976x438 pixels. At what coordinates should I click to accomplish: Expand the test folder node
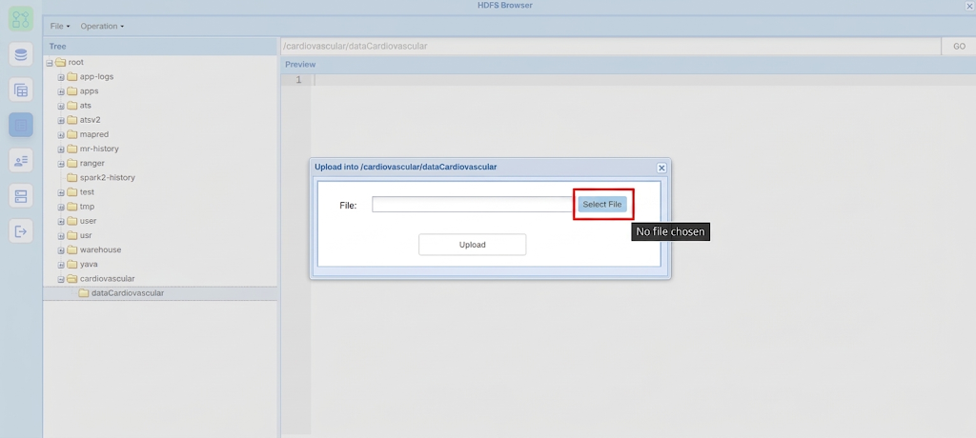(61, 192)
